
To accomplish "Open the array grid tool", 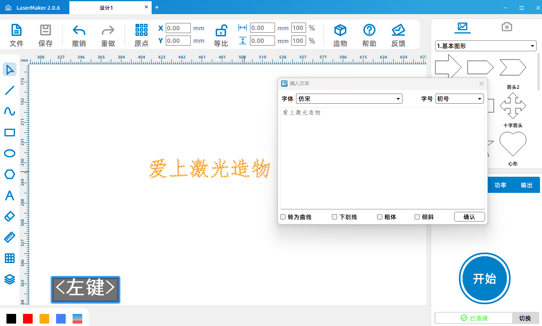I will click(x=10, y=258).
